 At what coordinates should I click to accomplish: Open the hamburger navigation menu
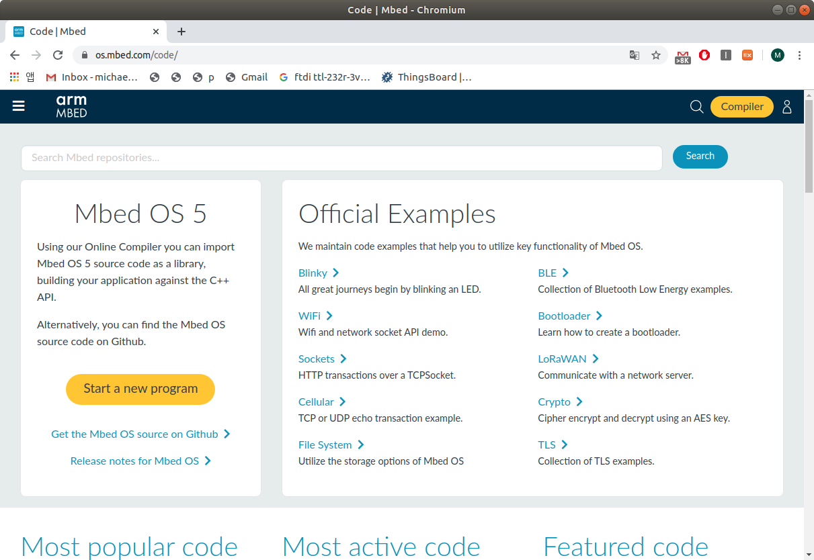(x=19, y=106)
